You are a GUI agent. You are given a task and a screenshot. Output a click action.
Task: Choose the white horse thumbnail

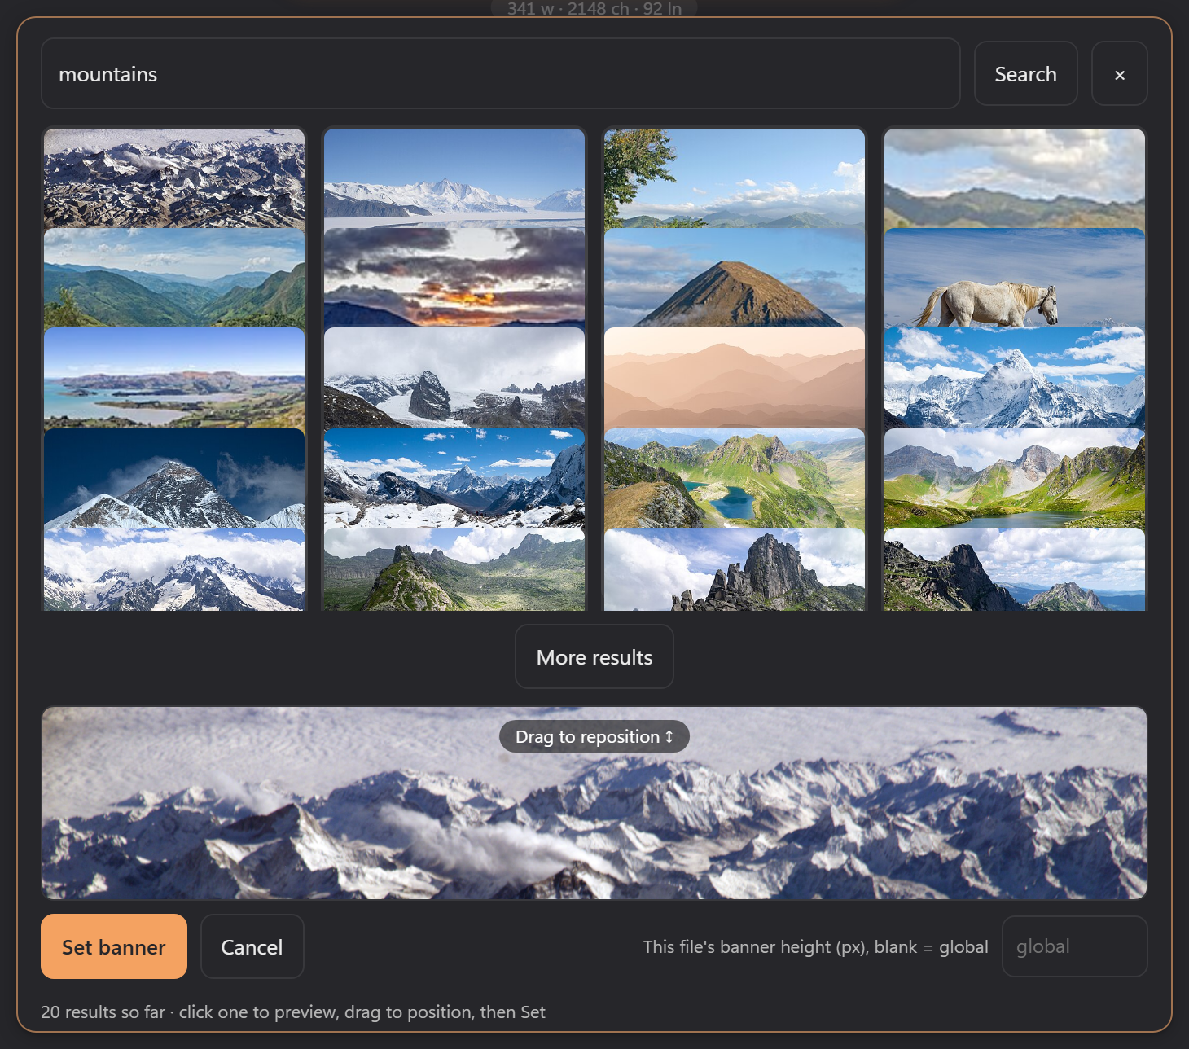[x=1015, y=278]
